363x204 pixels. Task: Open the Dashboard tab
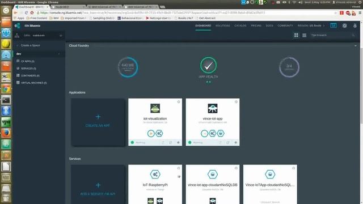pyautogui.click(x=203, y=25)
